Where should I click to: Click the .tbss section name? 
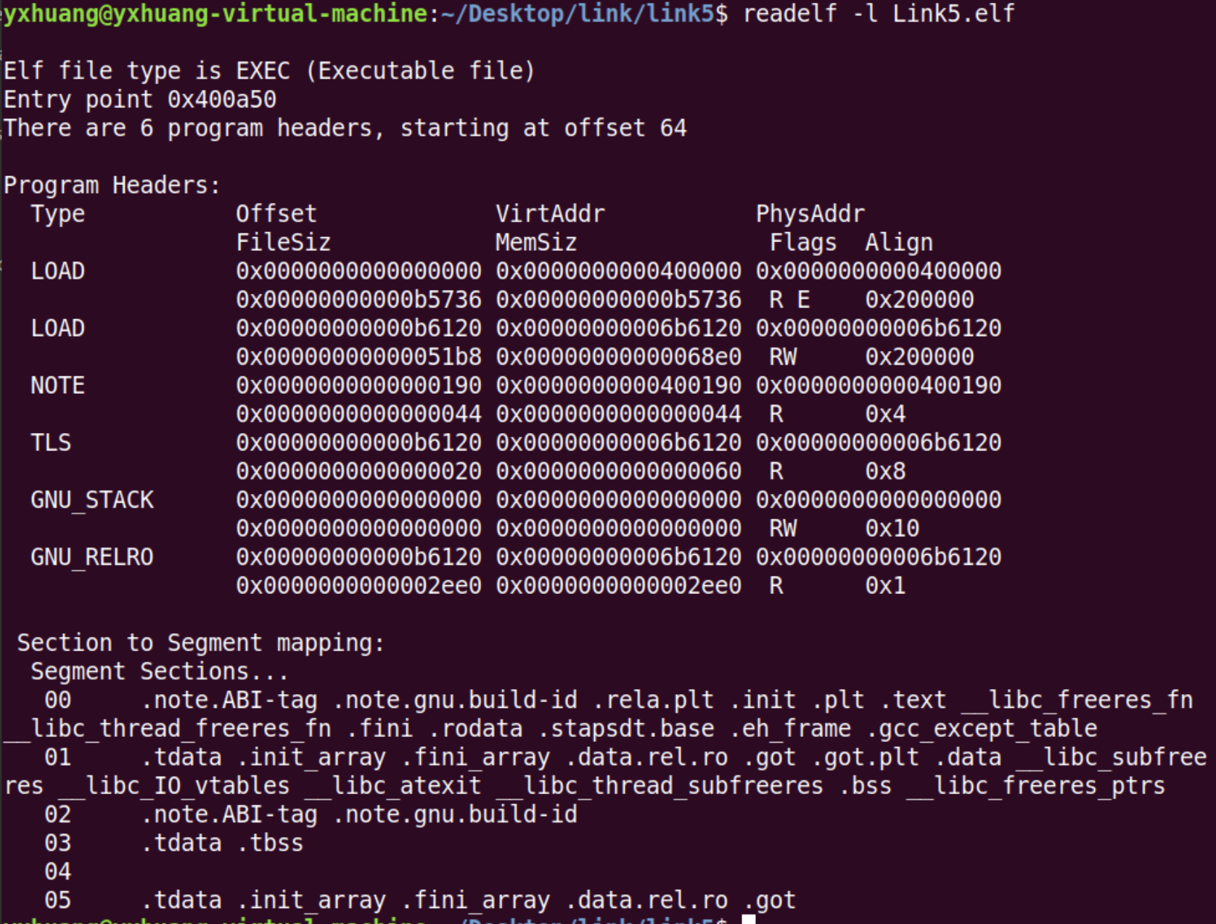pyautogui.click(x=276, y=843)
